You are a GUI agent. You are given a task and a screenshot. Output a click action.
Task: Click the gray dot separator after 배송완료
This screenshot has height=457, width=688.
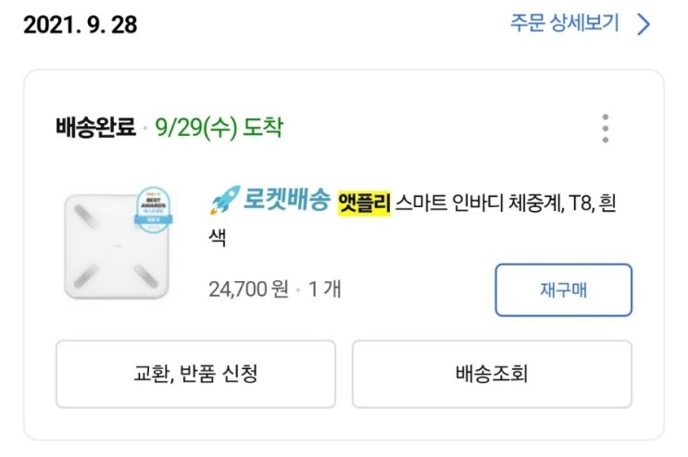145,127
